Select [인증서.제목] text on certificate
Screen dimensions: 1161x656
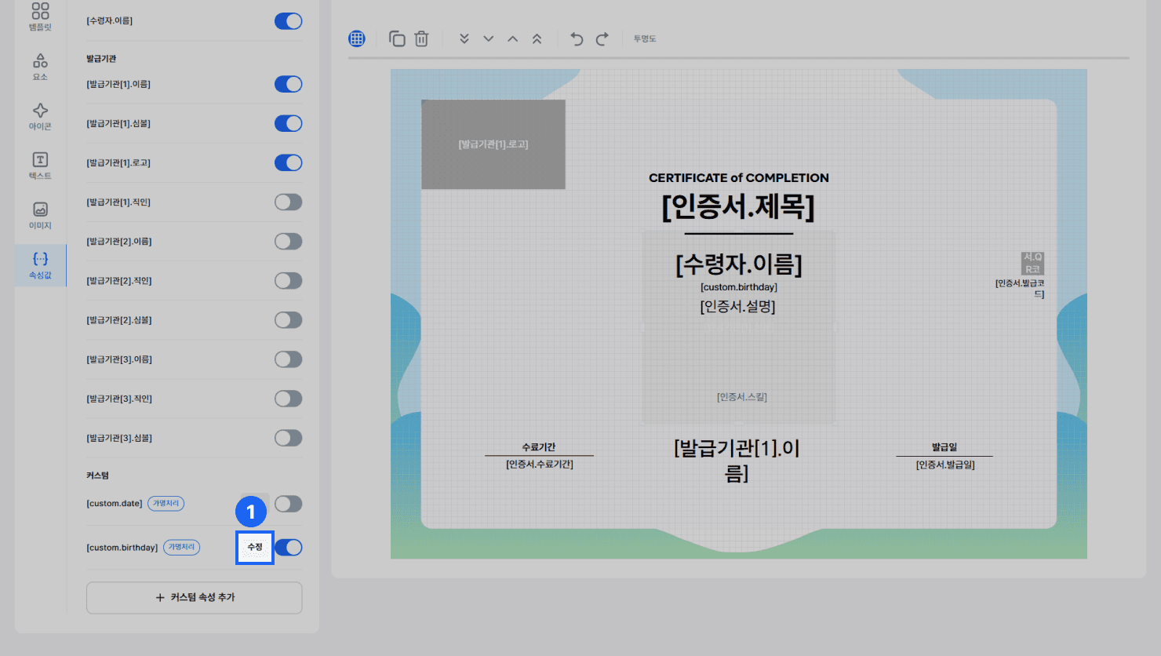[738, 207]
